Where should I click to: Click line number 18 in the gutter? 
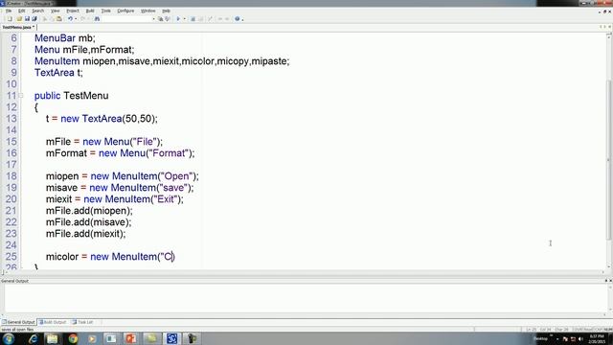[11, 176]
